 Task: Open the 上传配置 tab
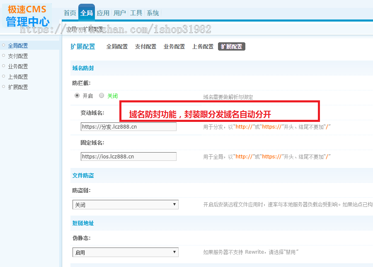203,46
